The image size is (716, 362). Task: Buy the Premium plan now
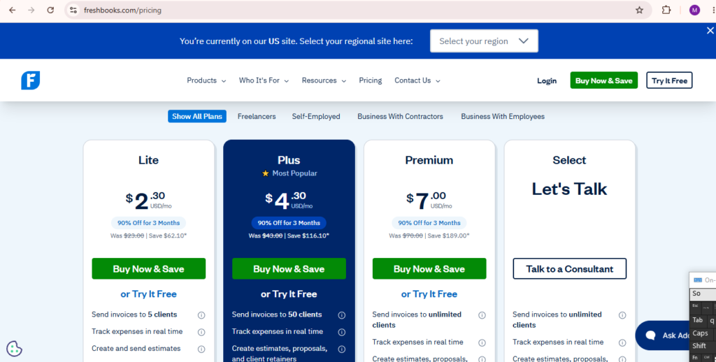click(429, 269)
